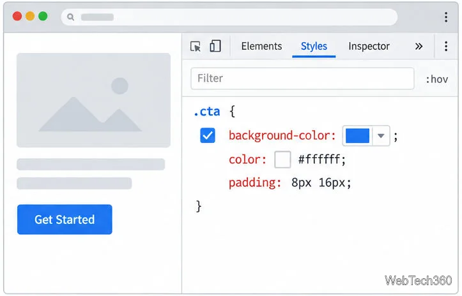The image size is (462, 296).
Task: Minimize window with yellow button
Action: tap(30, 16)
